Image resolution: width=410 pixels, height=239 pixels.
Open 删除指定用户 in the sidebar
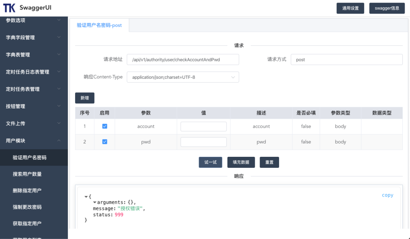pos(34,191)
